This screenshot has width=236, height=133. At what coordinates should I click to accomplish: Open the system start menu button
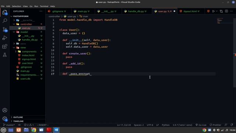3,130
